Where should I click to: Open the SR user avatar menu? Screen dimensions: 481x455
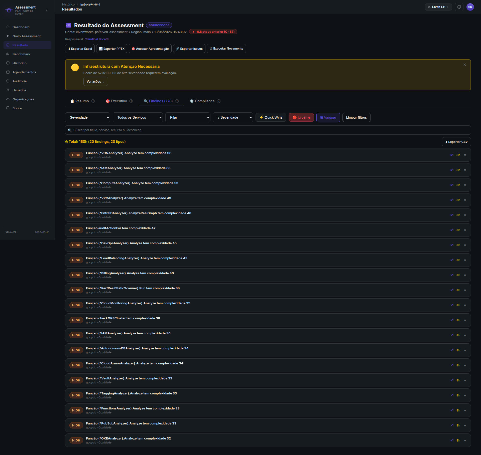pyautogui.click(x=470, y=7)
